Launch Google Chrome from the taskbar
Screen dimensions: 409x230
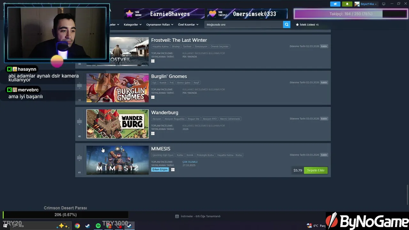(x=77, y=226)
